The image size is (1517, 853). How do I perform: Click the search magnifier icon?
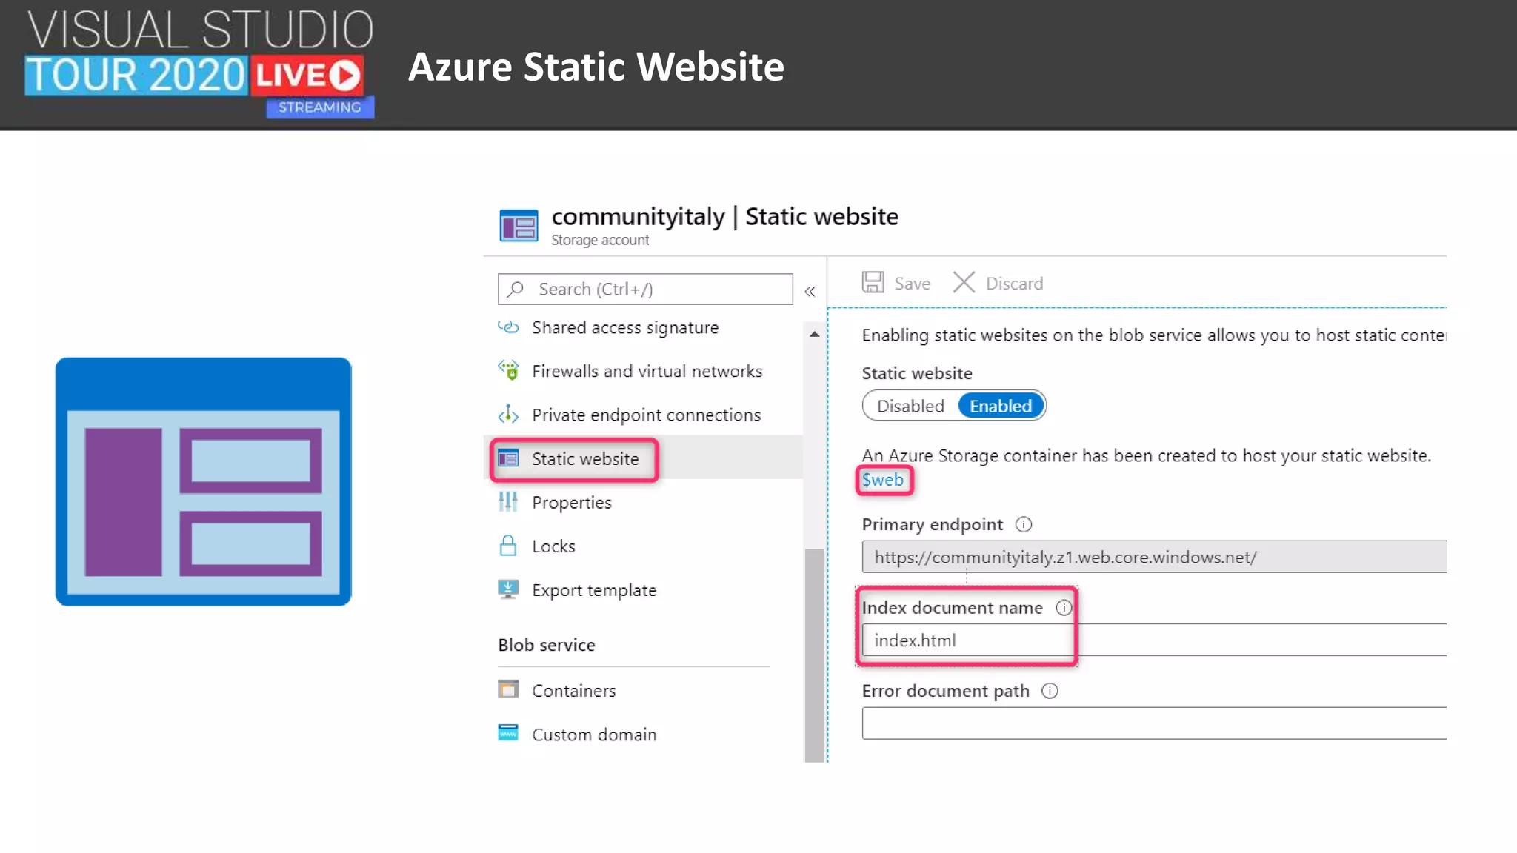(516, 289)
